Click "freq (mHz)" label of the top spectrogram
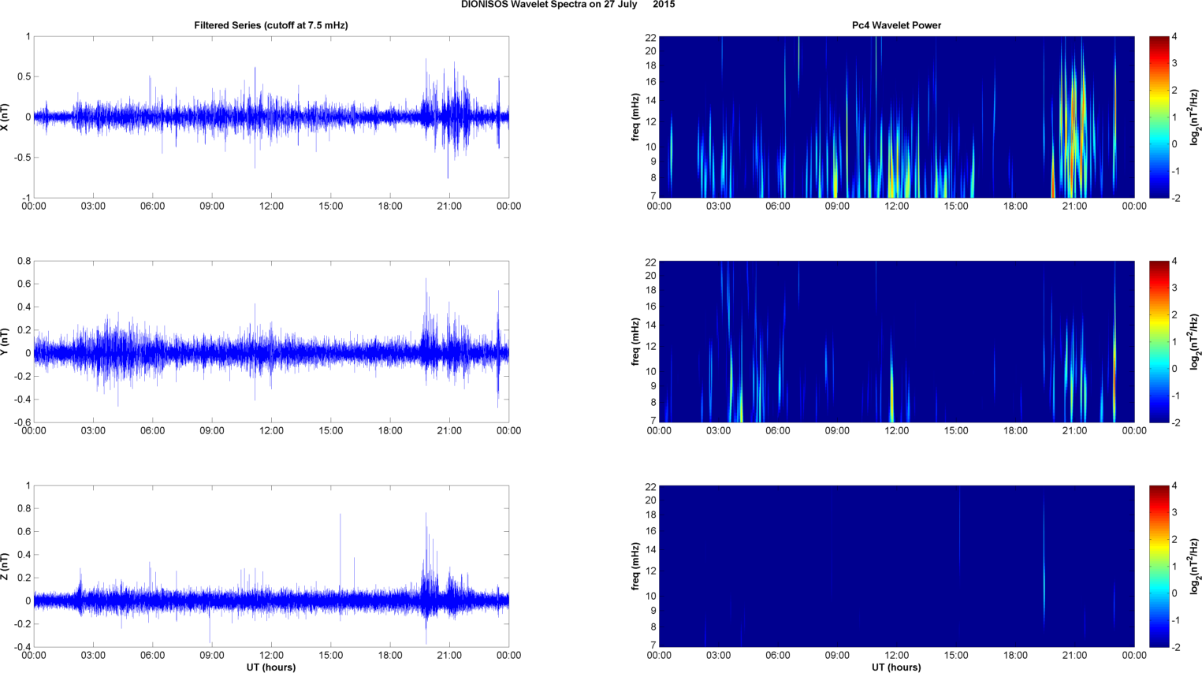This screenshot has height=673, width=1202. pos(635,117)
